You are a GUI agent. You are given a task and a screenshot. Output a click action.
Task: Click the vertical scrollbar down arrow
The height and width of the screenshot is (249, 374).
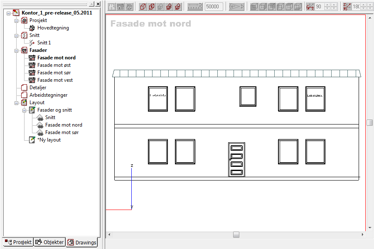point(370,228)
